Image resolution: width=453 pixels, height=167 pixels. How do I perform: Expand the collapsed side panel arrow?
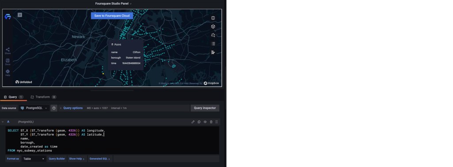19,15
